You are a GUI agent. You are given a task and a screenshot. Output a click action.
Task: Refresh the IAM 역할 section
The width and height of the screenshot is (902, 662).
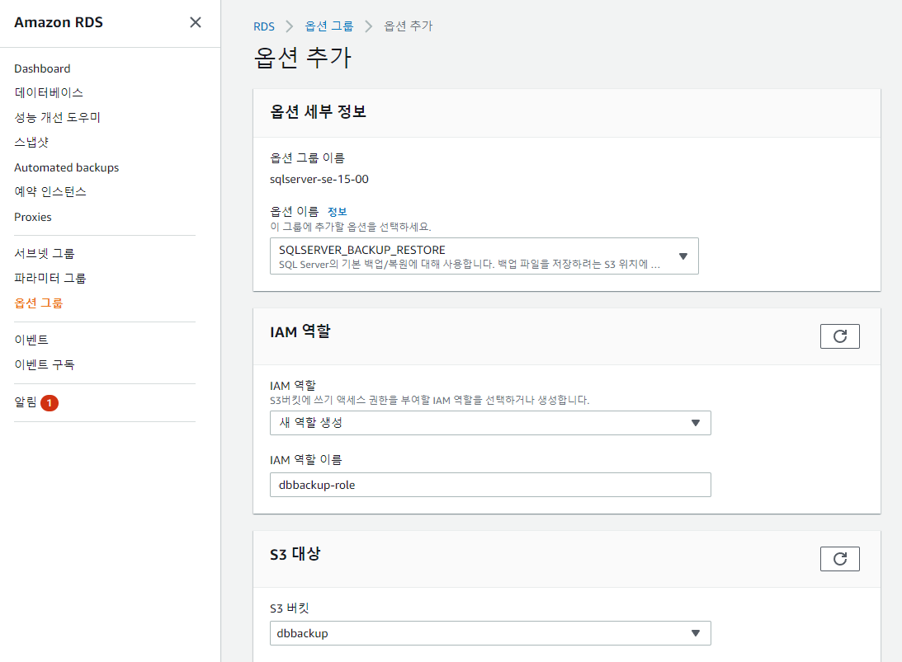pyautogui.click(x=840, y=336)
